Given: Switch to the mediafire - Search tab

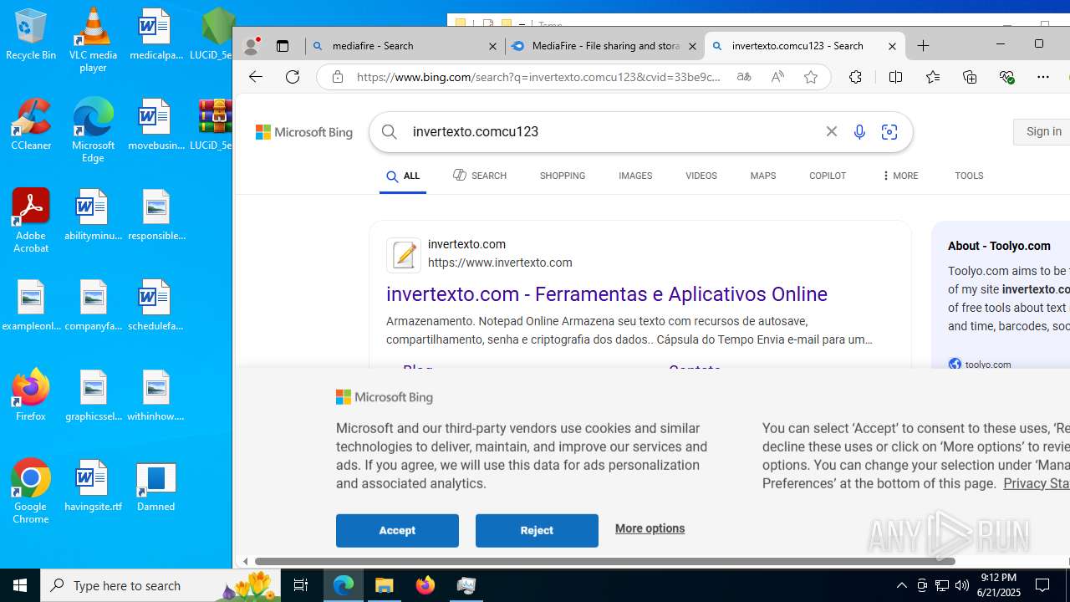Looking at the screenshot, I should point(405,46).
